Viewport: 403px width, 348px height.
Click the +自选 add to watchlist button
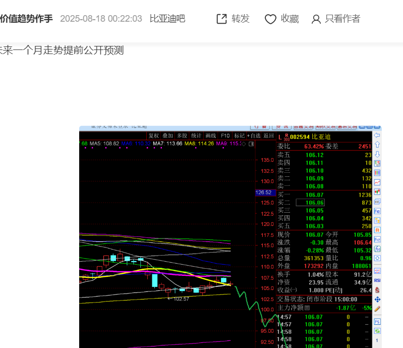[254, 136]
